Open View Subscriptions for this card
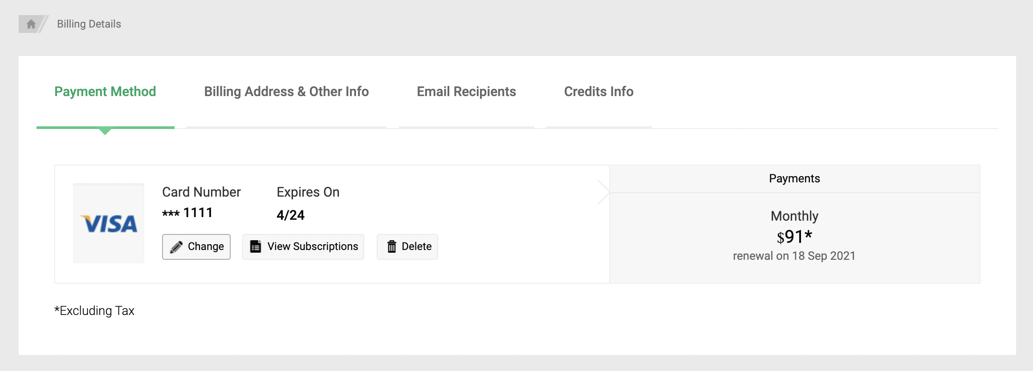 [313, 246]
